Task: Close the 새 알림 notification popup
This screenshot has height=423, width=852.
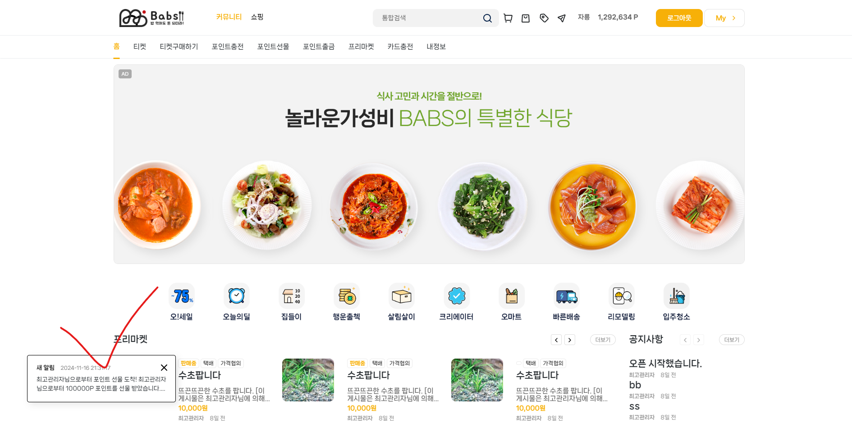Action: pyautogui.click(x=164, y=368)
